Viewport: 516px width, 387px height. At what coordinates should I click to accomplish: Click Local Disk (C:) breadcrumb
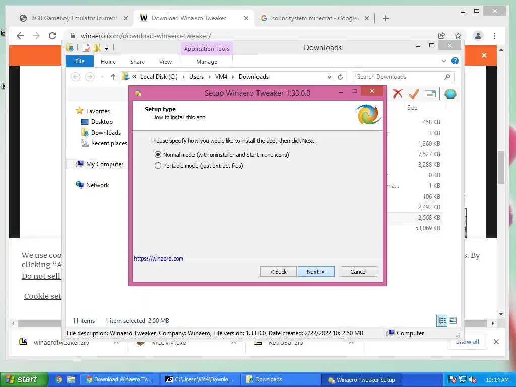coord(159,77)
